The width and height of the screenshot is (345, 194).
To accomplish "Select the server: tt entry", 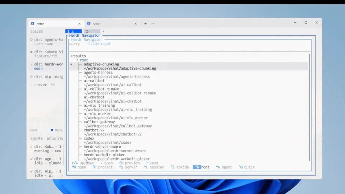I will pyautogui.click(x=45, y=85).
